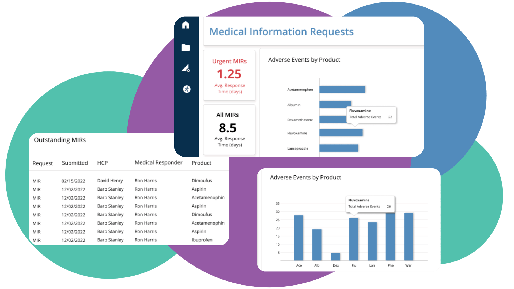The image size is (514, 289).
Task: Open the All MIRs response time card
Action: point(229,130)
